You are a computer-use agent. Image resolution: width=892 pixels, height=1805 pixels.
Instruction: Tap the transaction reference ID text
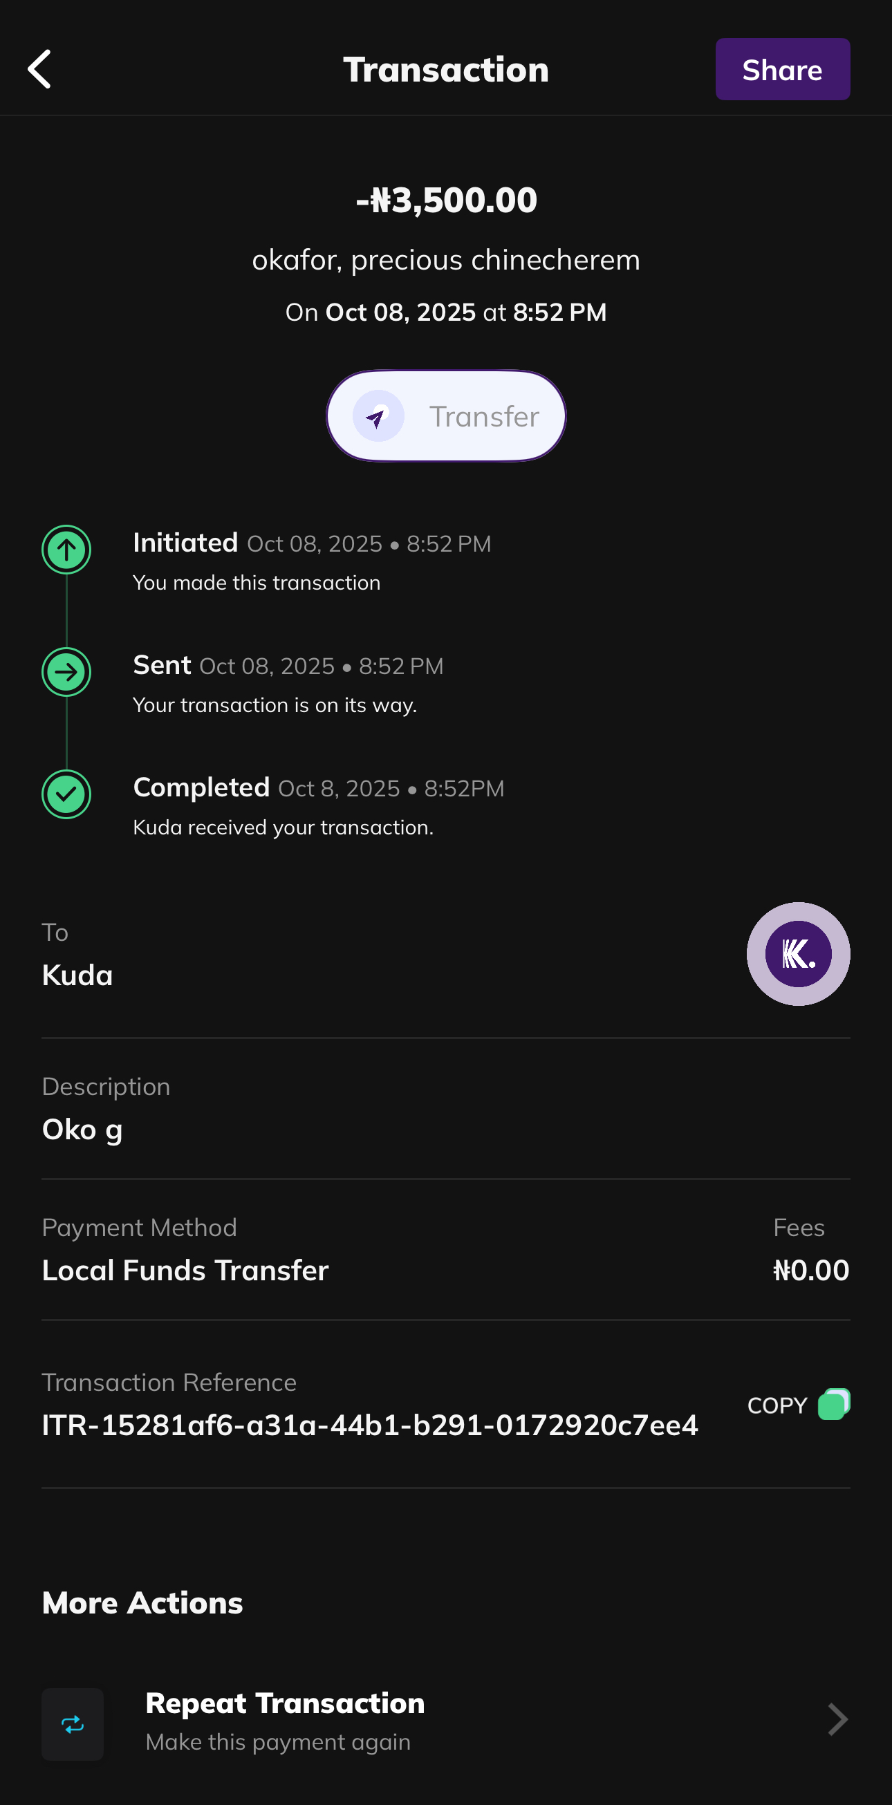coord(370,1425)
